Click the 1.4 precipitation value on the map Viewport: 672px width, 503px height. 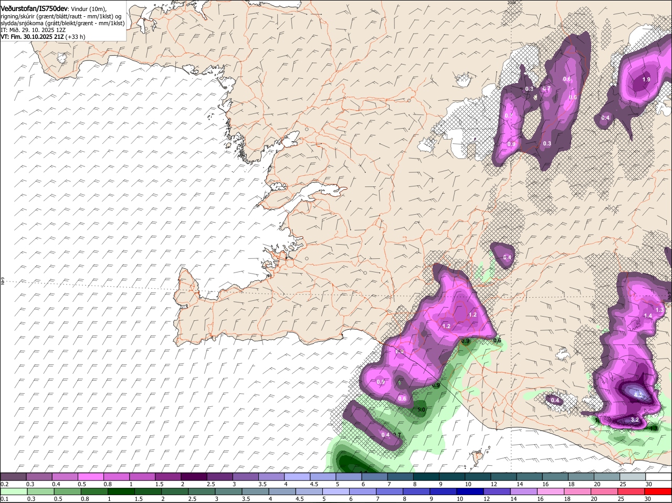click(x=648, y=316)
